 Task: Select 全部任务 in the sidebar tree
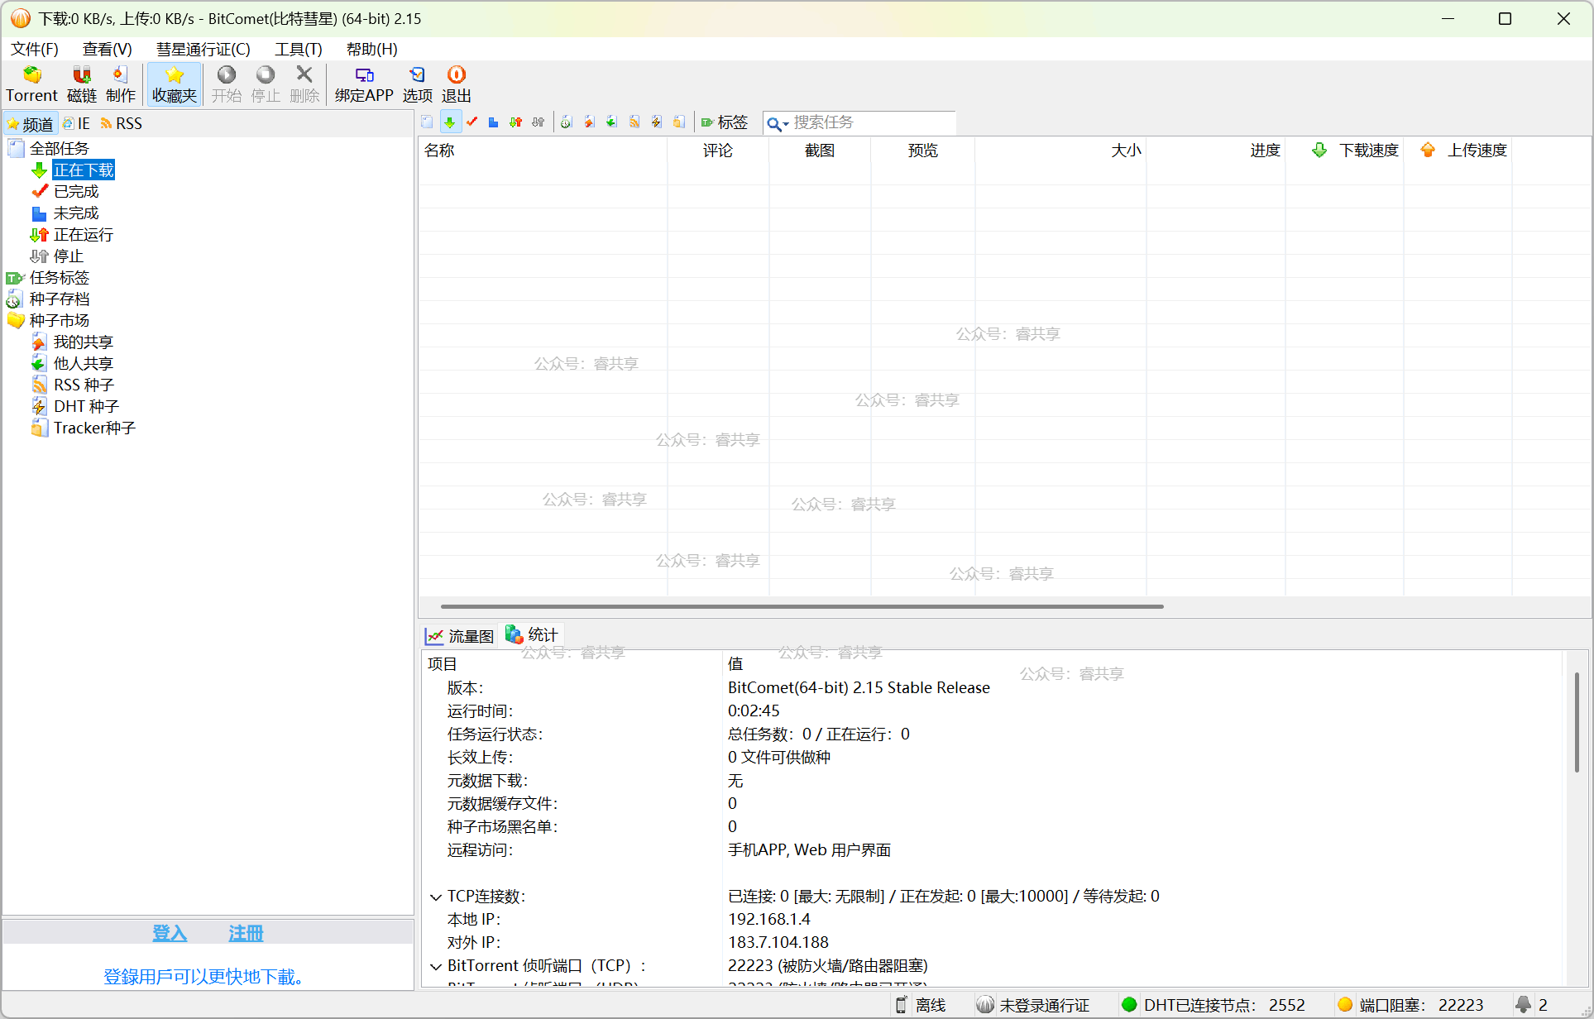pos(59,148)
